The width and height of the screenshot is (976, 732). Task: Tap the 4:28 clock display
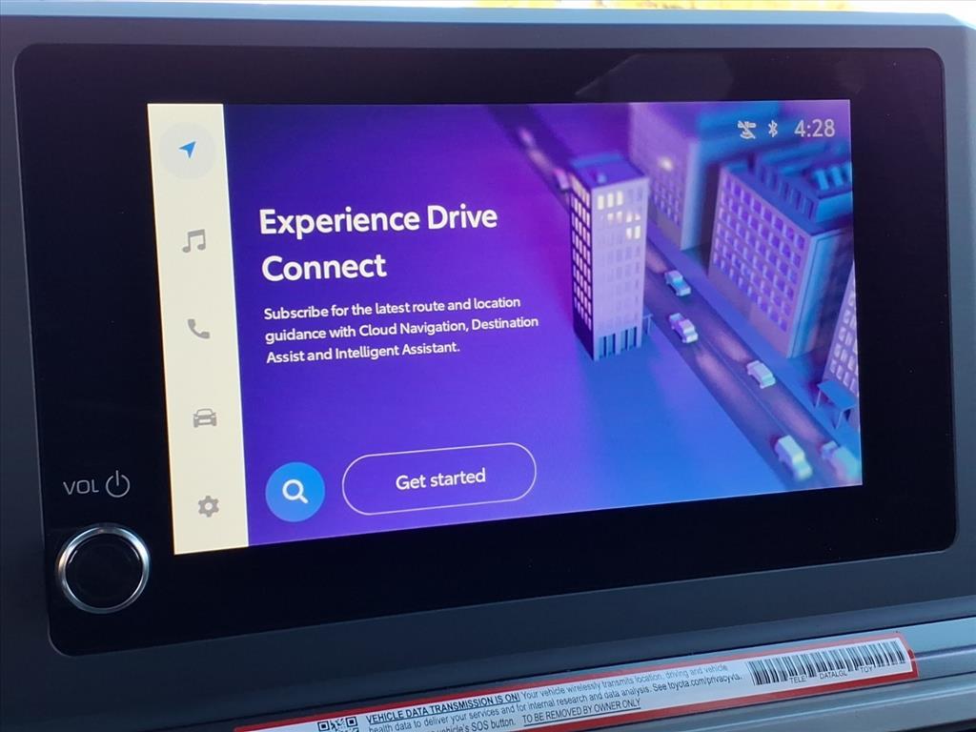[814, 128]
